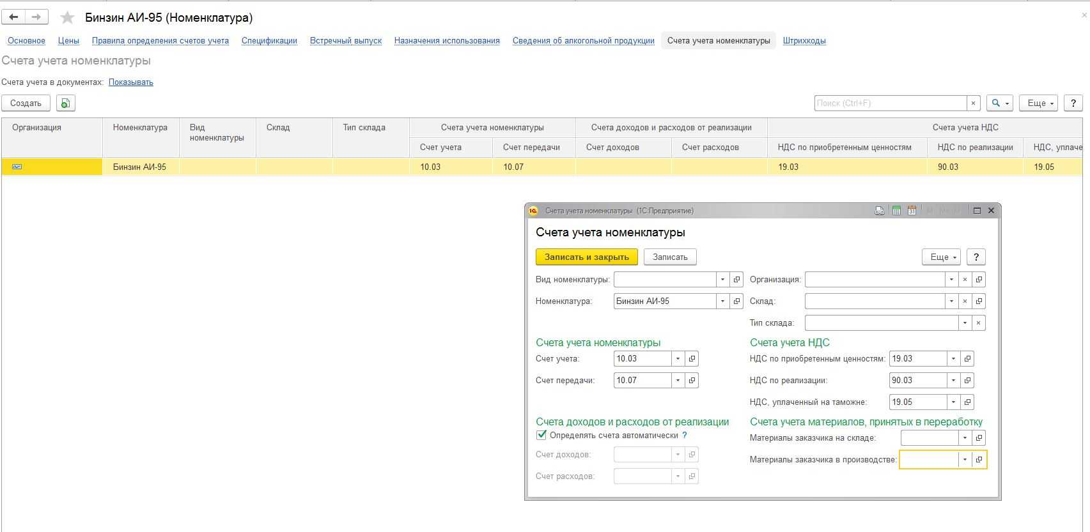Click Показывать link
Screen dimensions: 1090x532
click(x=131, y=82)
